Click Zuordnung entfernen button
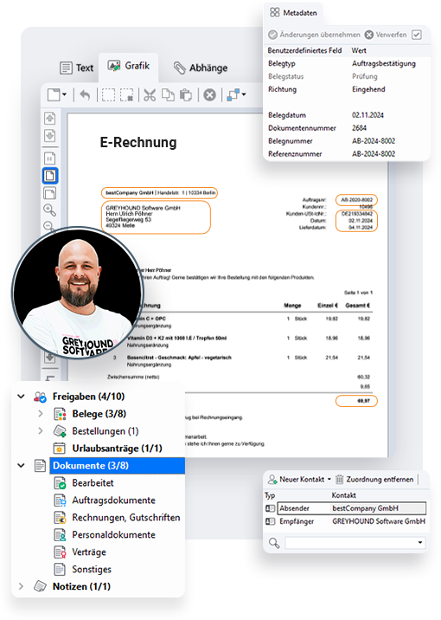Viewport: 441px width, 620px height. point(374,479)
